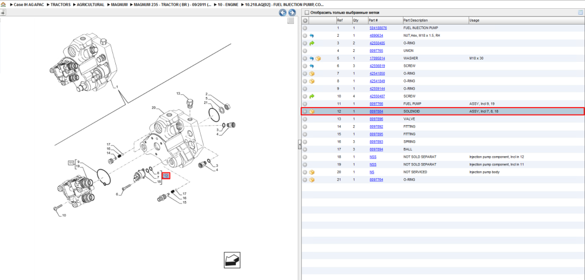Click usage text 'M18 x 30'
The width and height of the screenshot is (585, 280).
tap(476, 58)
